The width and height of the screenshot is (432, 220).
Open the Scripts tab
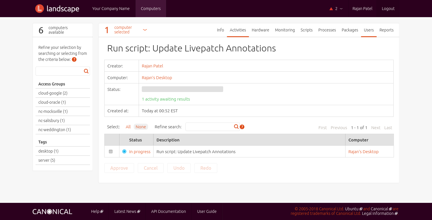[307, 30]
